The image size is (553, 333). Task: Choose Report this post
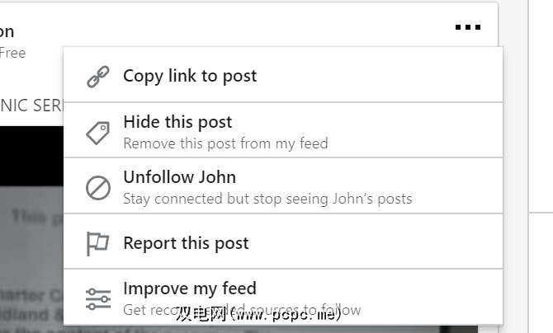283,242
